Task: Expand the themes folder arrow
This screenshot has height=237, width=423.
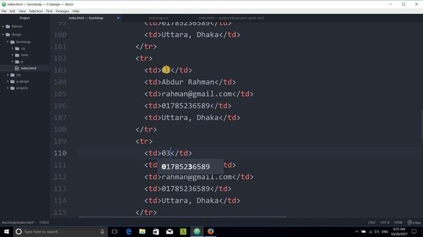Action: pyautogui.click(x=3, y=26)
